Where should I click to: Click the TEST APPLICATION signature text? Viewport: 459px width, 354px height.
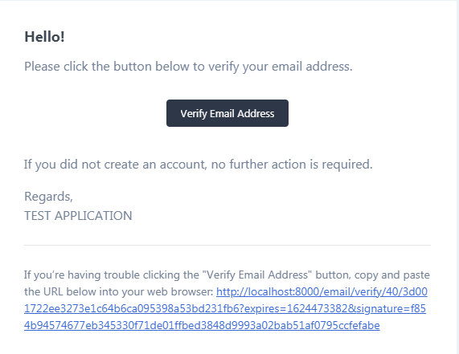point(78,216)
